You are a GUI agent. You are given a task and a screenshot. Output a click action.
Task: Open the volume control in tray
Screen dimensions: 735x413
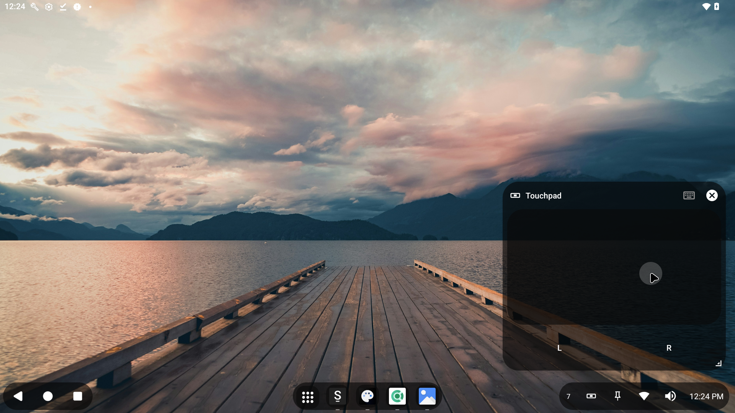pyautogui.click(x=670, y=396)
